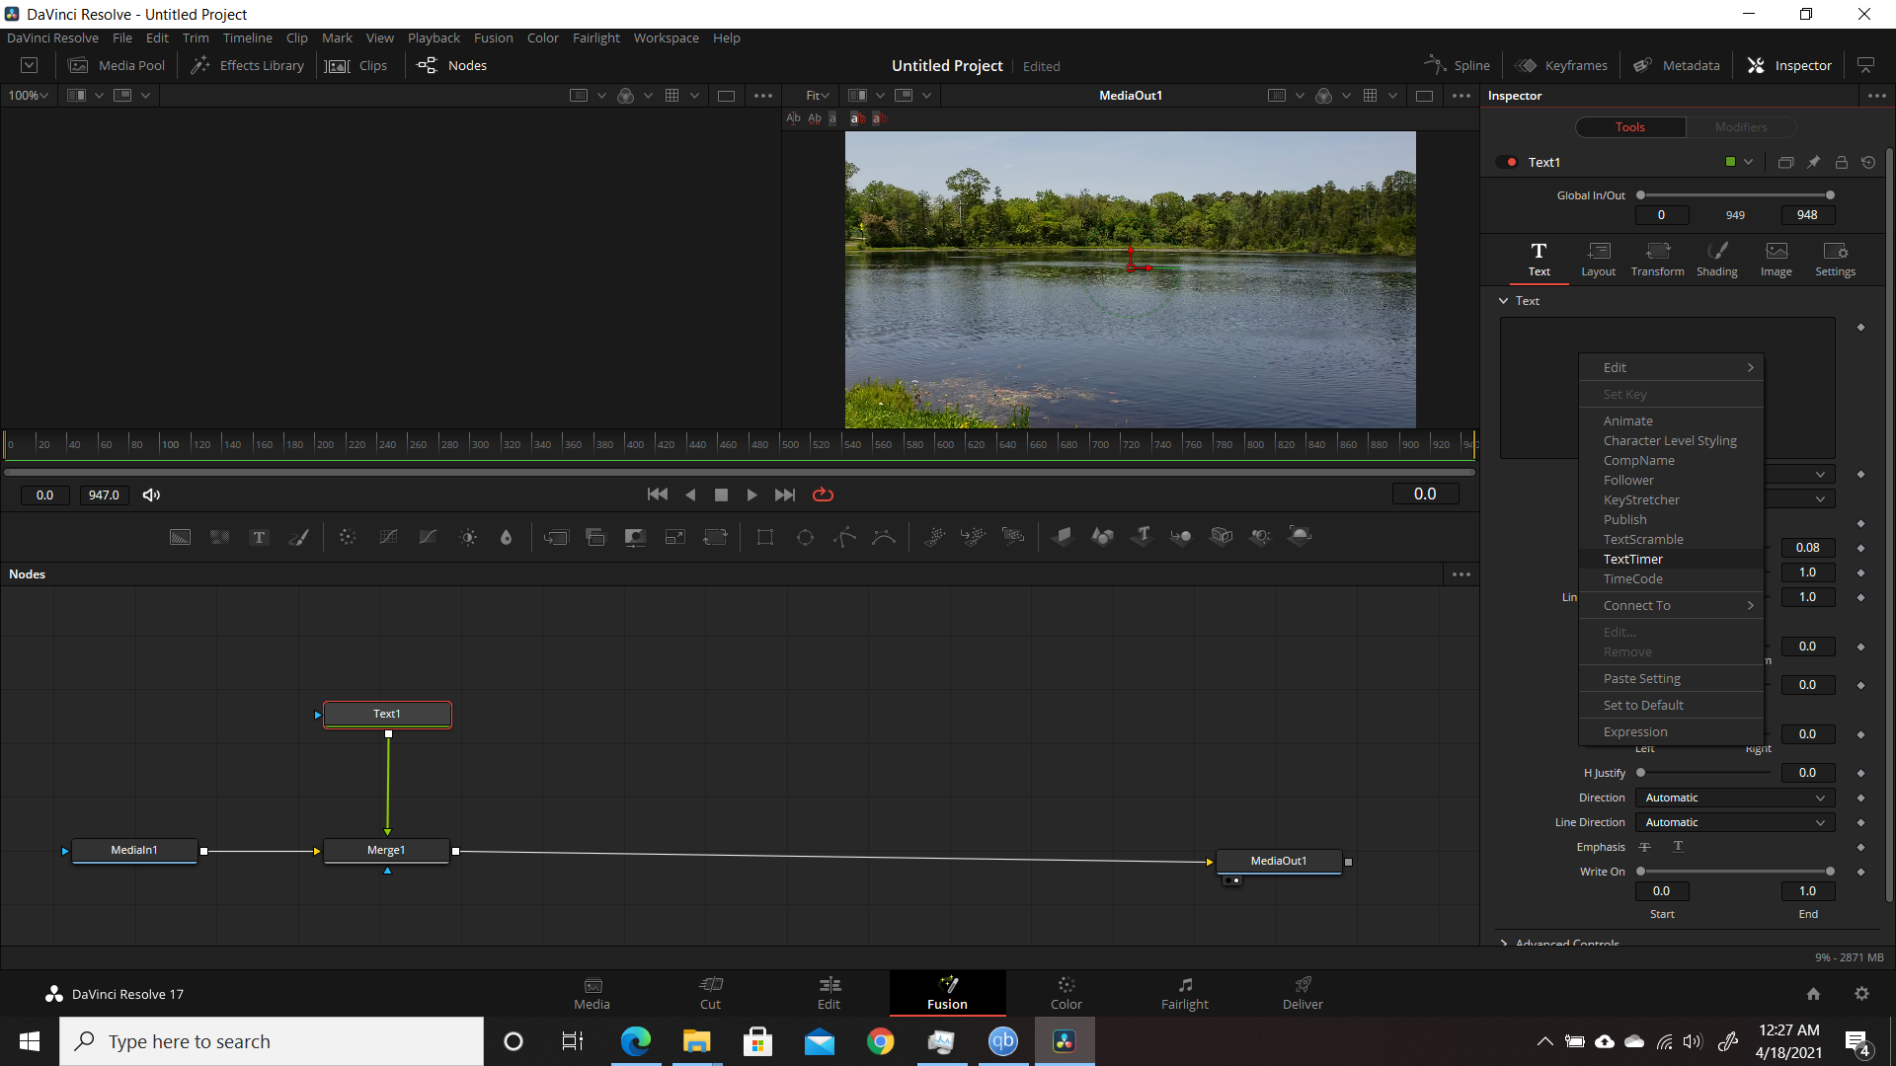Click Expression in the context menu
Viewport: 1896px width, 1066px height.
1671,731
